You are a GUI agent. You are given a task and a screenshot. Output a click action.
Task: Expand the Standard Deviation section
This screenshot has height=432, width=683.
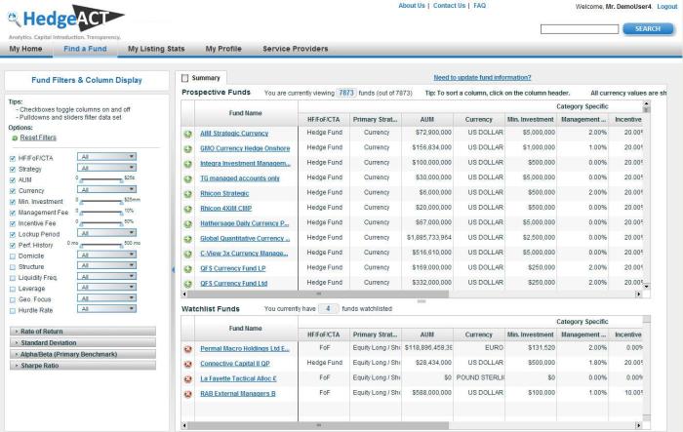(x=82, y=342)
